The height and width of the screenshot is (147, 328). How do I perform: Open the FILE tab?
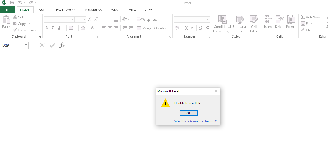click(x=7, y=10)
